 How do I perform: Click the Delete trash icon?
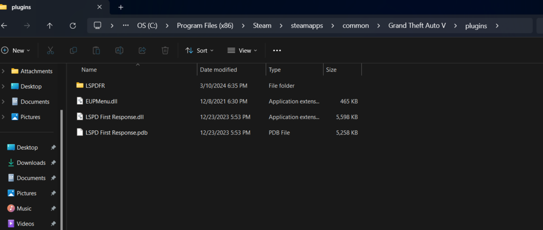pos(165,50)
